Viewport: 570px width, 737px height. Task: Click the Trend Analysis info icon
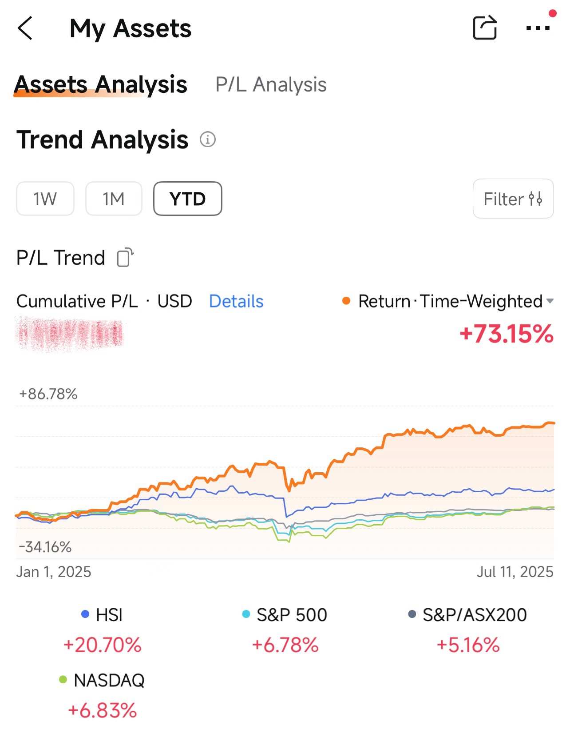coord(207,139)
